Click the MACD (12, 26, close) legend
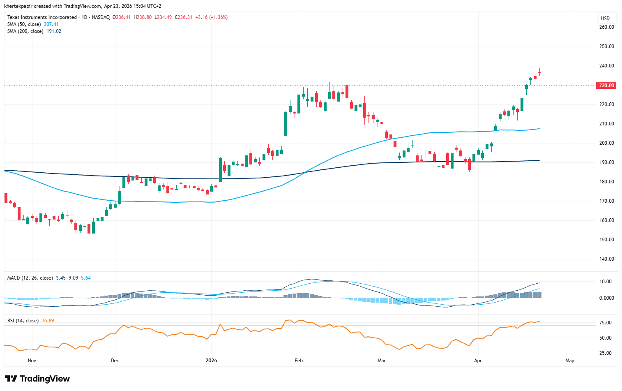Viewport: 622px width, 391px height. pyautogui.click(x=30, y=278)
